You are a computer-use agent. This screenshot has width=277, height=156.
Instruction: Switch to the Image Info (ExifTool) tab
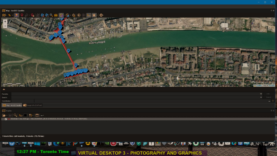(33, 105)
